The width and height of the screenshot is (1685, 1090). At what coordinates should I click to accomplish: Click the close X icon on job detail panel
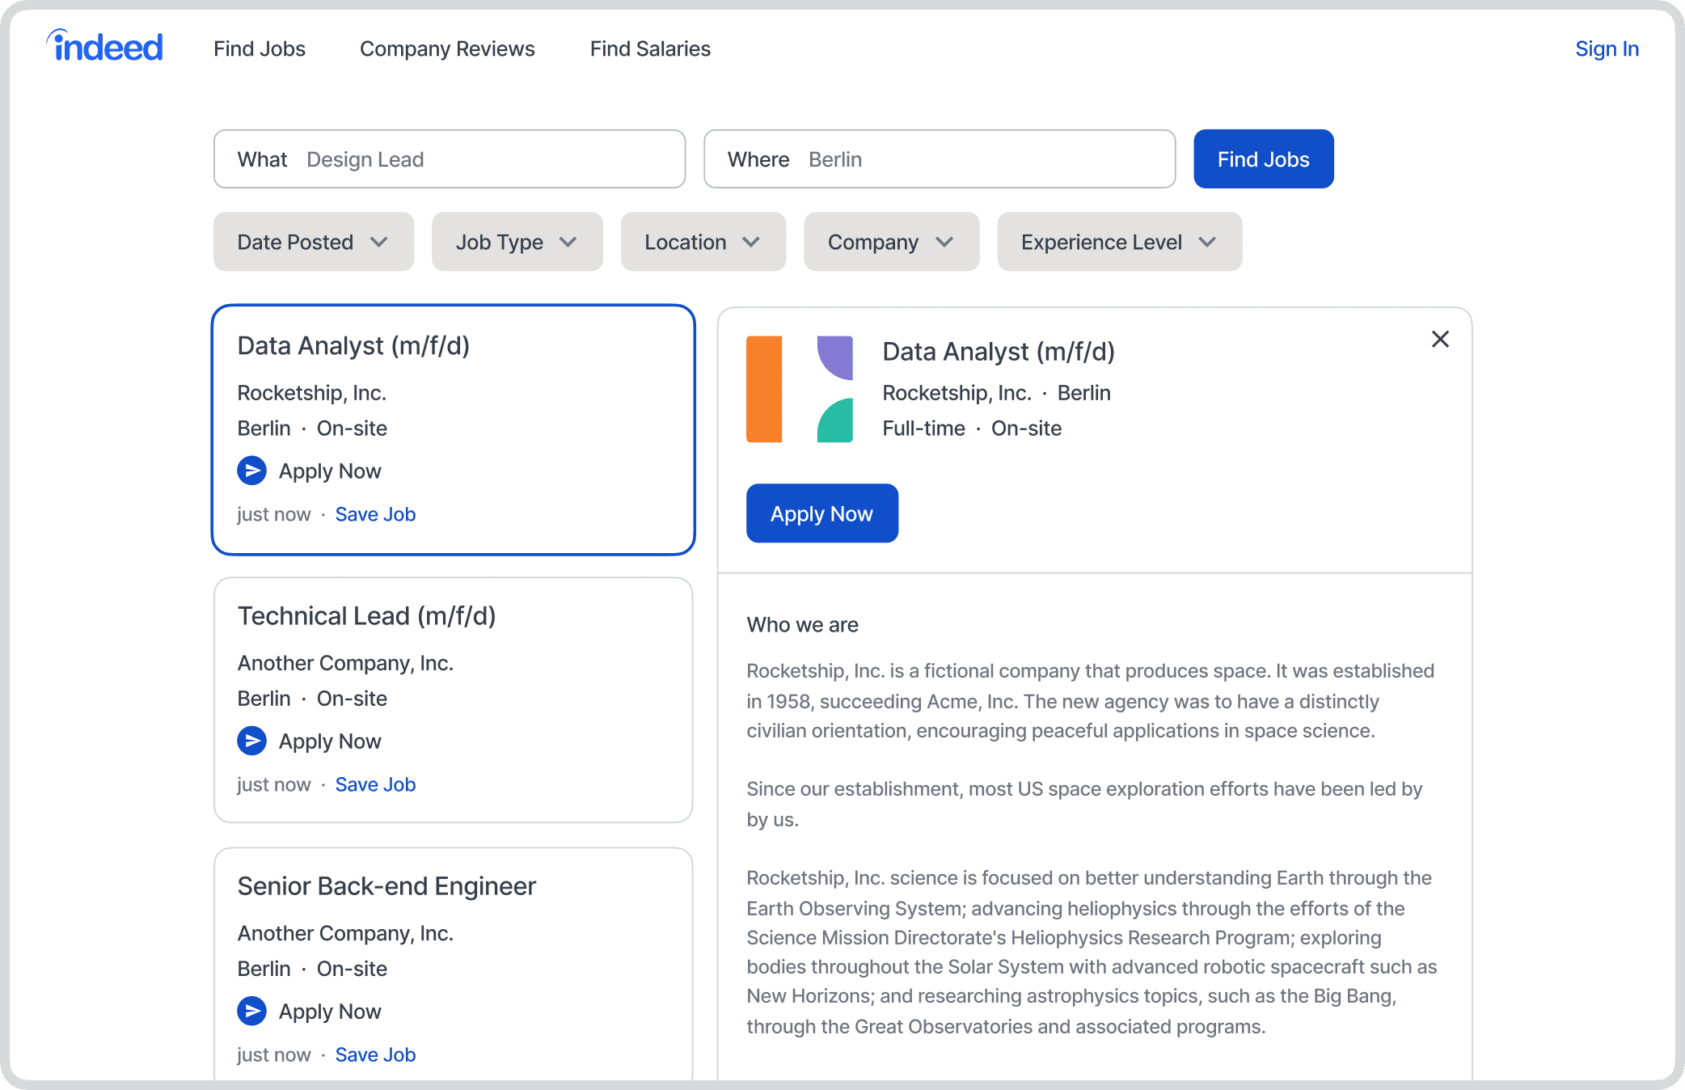(1441, 339)
